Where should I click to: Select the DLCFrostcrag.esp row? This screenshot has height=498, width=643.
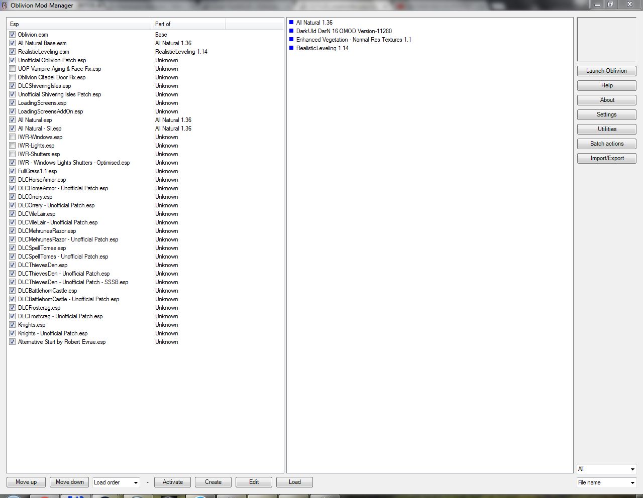[39, 308]
